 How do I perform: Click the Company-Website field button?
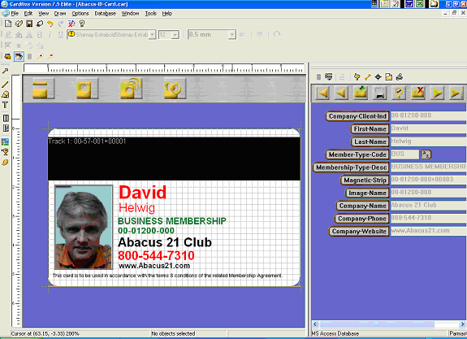359,232
